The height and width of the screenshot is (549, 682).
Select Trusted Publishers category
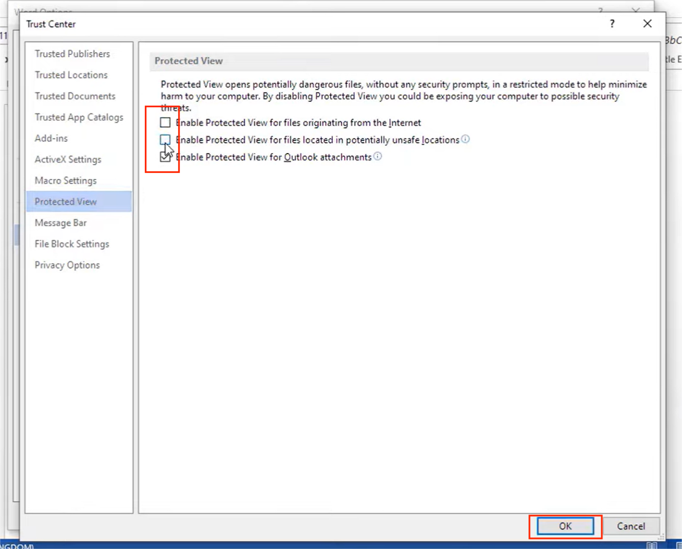72,53
